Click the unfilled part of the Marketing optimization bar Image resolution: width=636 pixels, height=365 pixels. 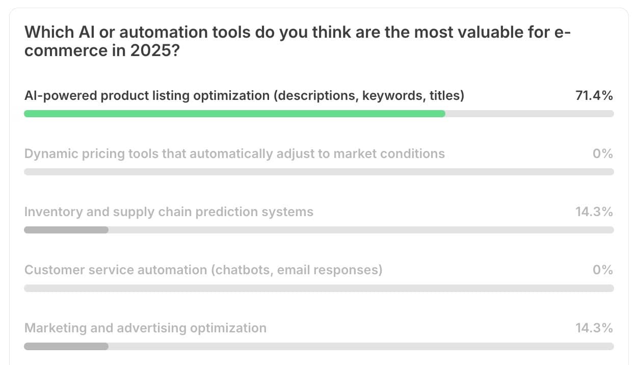361,346
